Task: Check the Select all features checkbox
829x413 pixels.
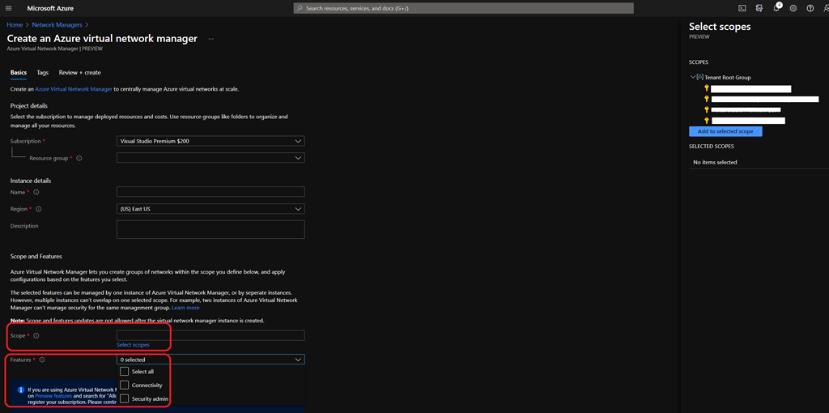Action: 125,372
